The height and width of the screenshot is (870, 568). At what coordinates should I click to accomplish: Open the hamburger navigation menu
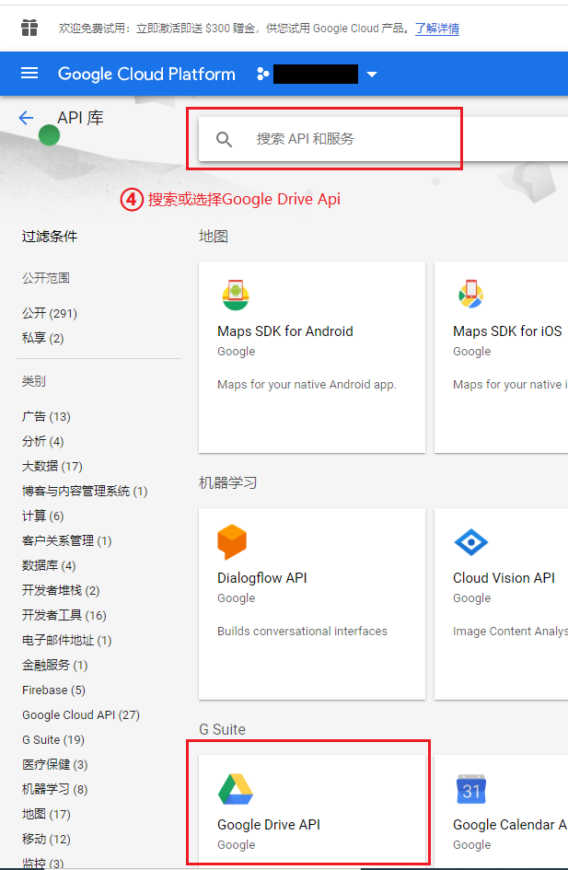point(29,74)
